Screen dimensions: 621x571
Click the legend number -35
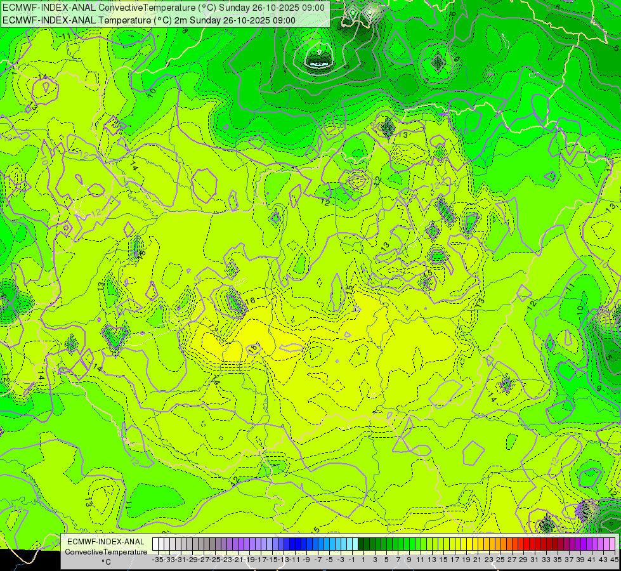point(157,560)
